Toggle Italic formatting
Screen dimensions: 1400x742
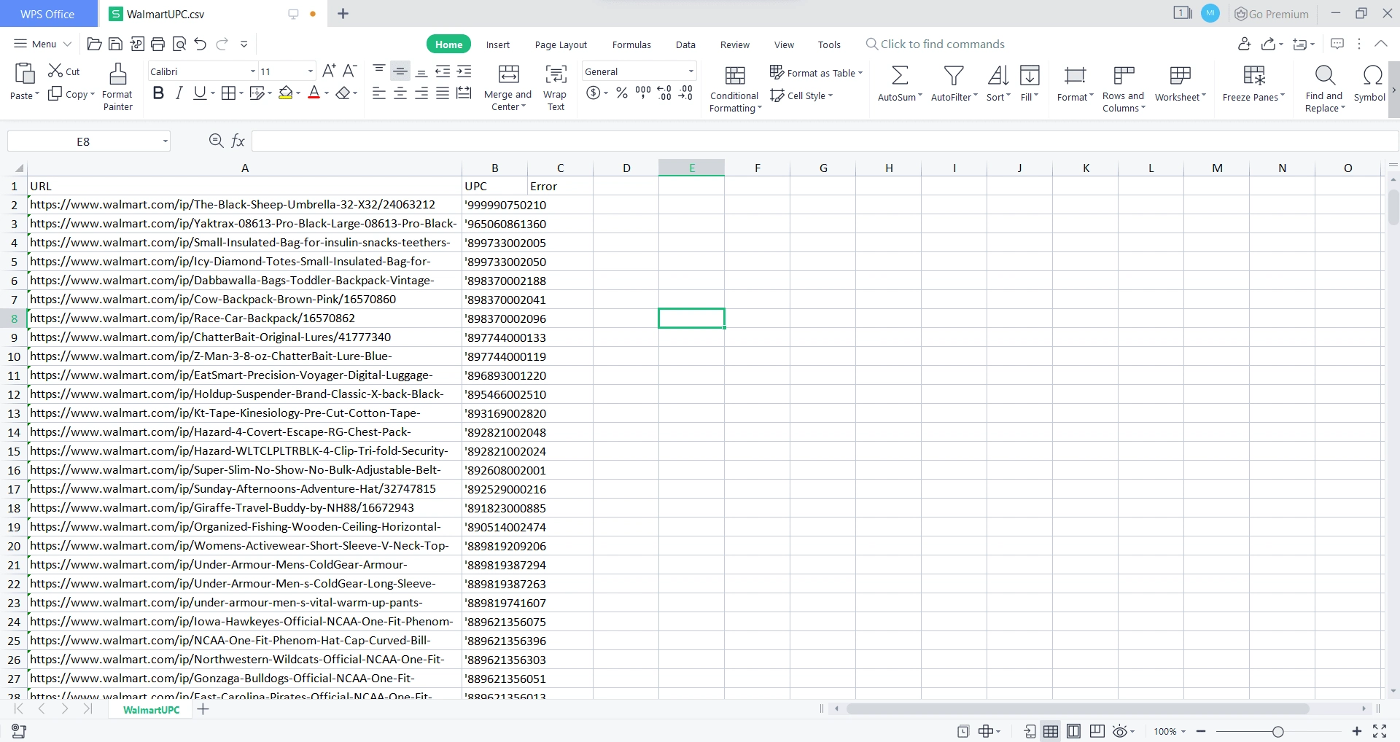[x=179, y=93]
